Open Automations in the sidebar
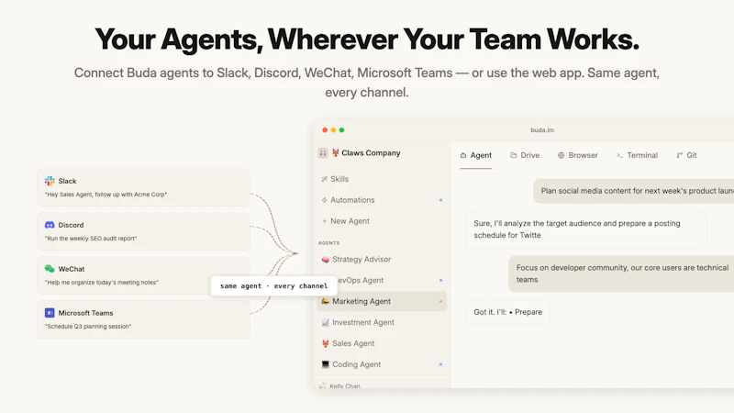This screenshot has height=413, width=734. (382, 200)
